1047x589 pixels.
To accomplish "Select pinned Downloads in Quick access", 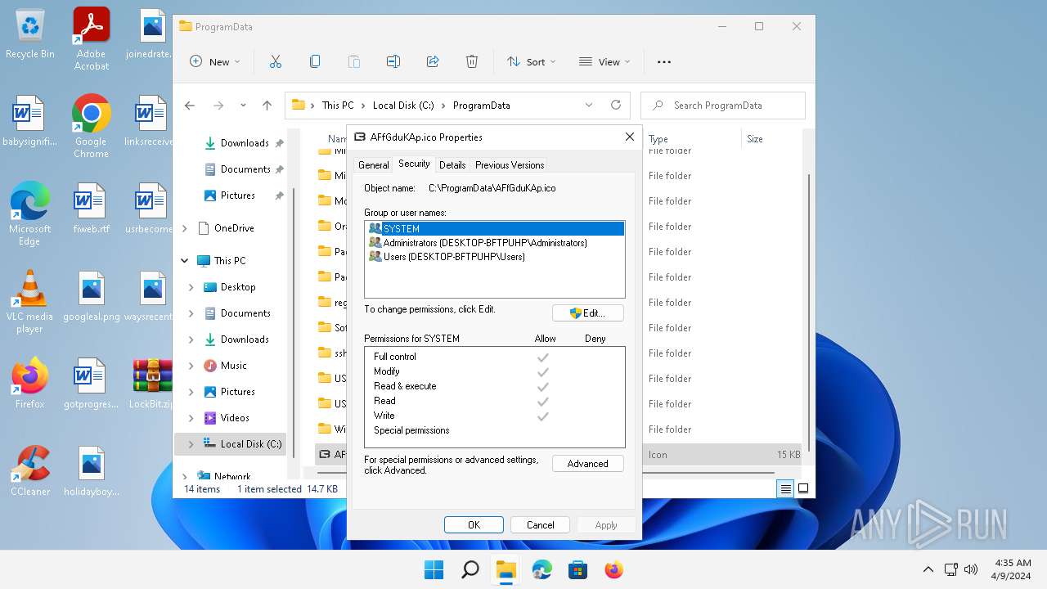I will tap(244, 143).
